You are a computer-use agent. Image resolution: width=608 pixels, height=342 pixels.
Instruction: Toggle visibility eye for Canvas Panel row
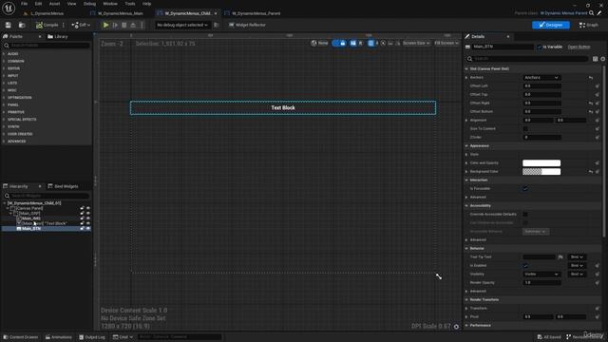(88, 208)
